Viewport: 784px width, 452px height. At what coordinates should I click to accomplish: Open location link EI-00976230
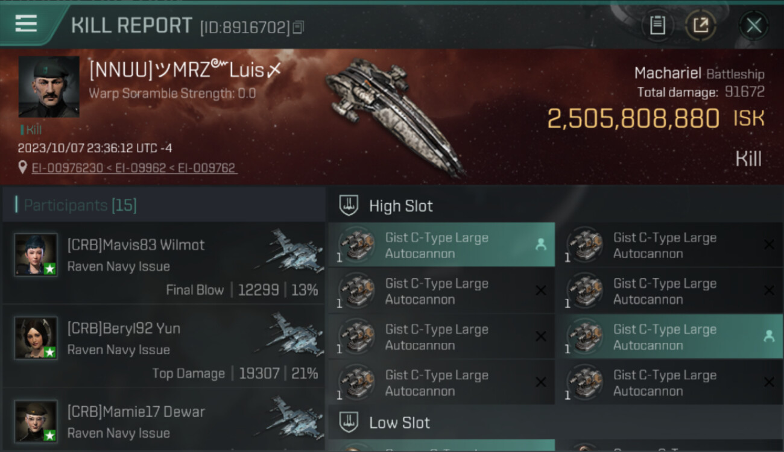(x=67, y=168)
